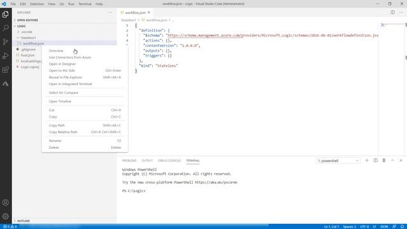Split the terminal panel
This screenshot has height=229, width=407.
pos(376,160)
